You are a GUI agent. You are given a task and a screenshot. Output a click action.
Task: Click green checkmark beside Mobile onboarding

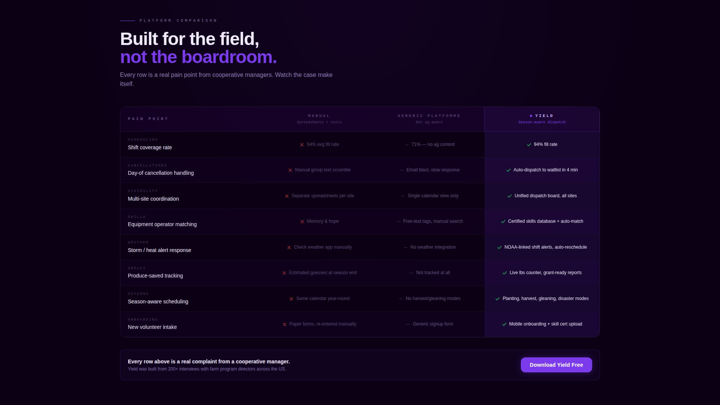coord(504,324)
